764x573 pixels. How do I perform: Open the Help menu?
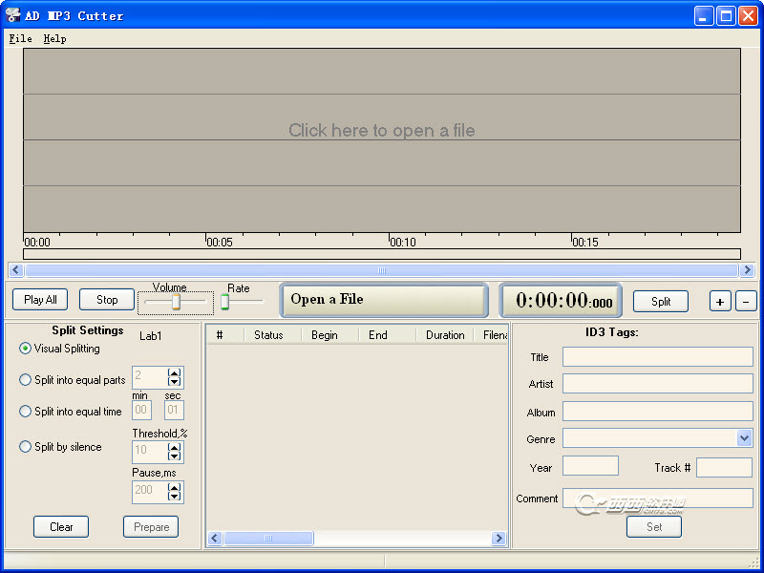(x=54, y=39)
